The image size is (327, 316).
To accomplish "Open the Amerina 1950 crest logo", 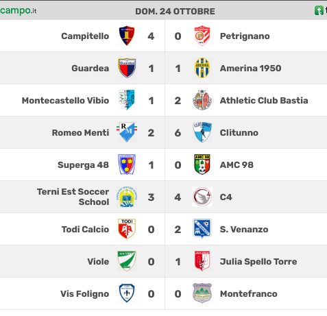I will pos(202,68).
